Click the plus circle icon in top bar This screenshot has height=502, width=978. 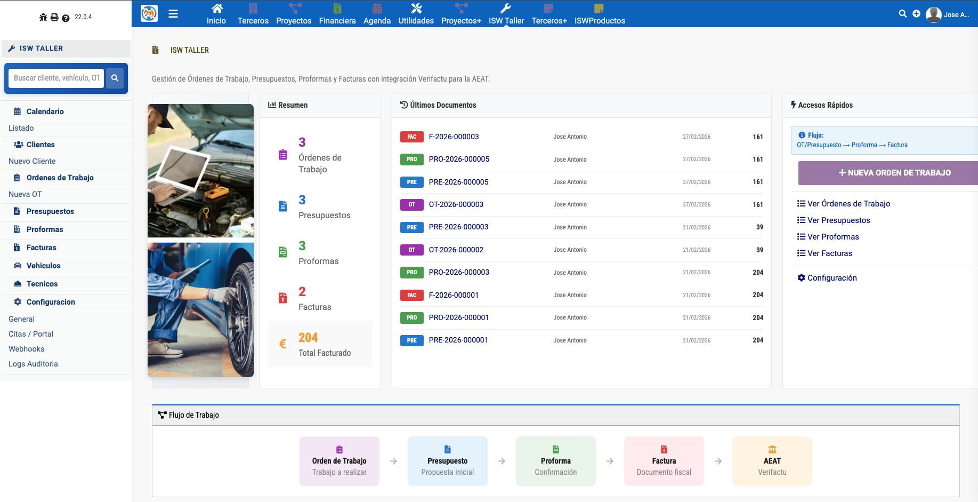916,14
